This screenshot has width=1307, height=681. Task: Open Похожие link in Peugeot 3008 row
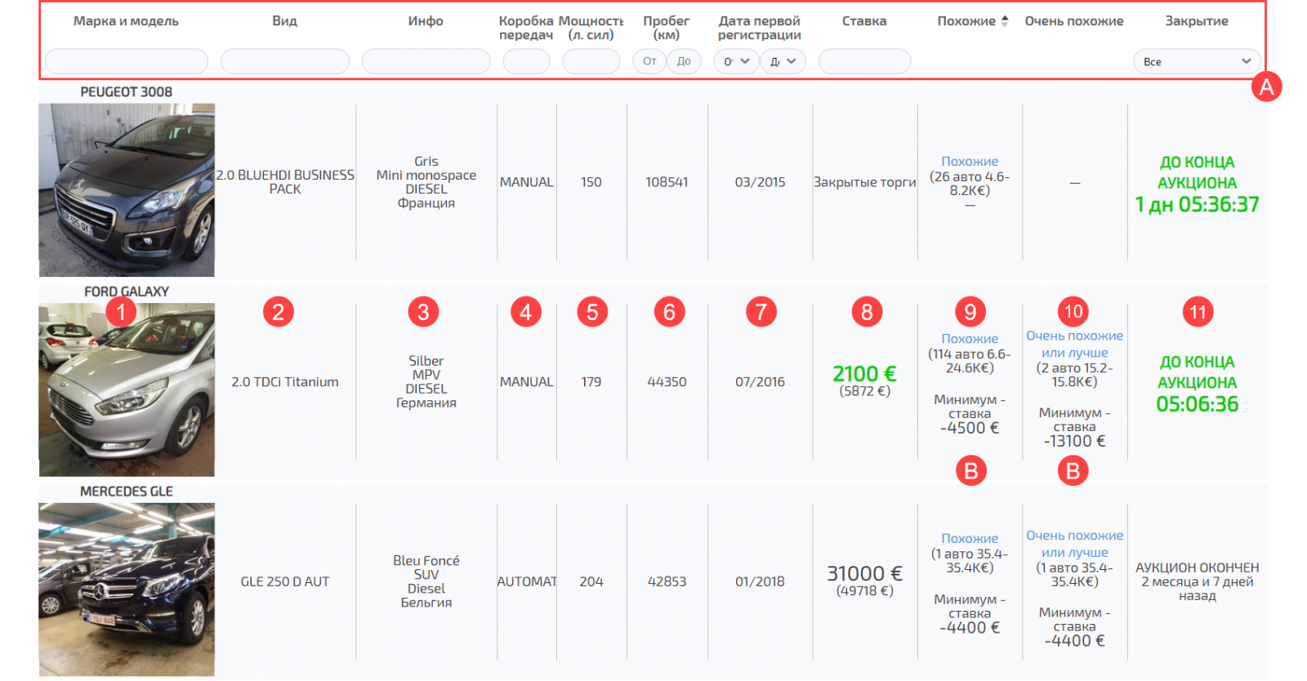(970, 162)
